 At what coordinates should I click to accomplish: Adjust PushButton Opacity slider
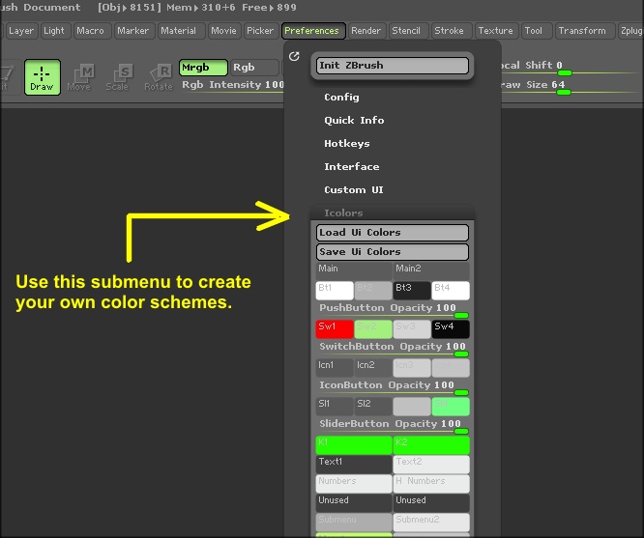coord(393,311)
